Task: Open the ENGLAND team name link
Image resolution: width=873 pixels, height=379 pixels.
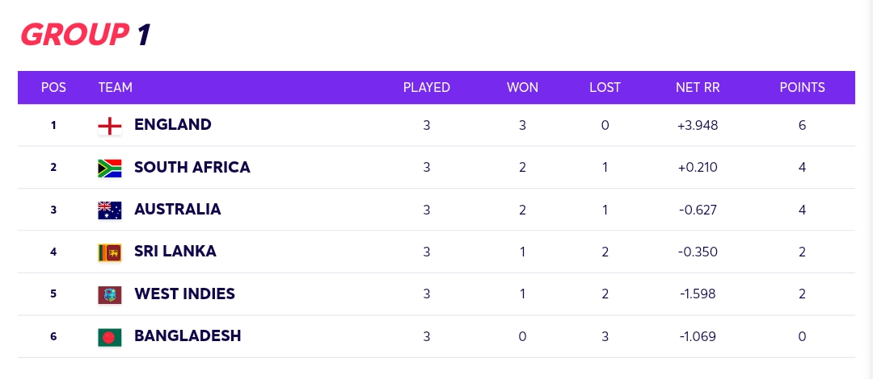Action: click(173, 124)
